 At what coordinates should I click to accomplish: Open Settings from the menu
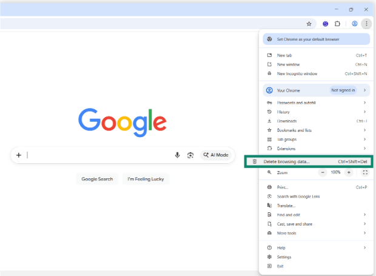[x=317, y=257]
